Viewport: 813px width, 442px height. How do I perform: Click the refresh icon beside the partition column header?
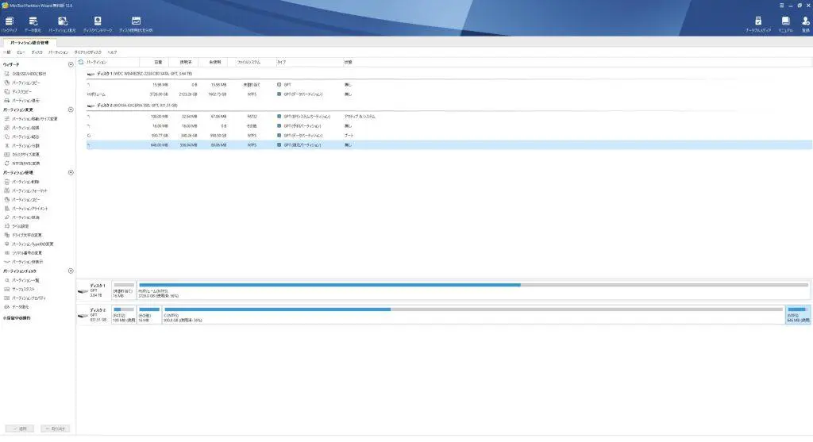[80, 61]
